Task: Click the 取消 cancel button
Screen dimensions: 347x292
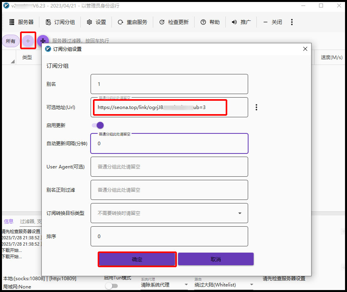Action: point(215,259)
